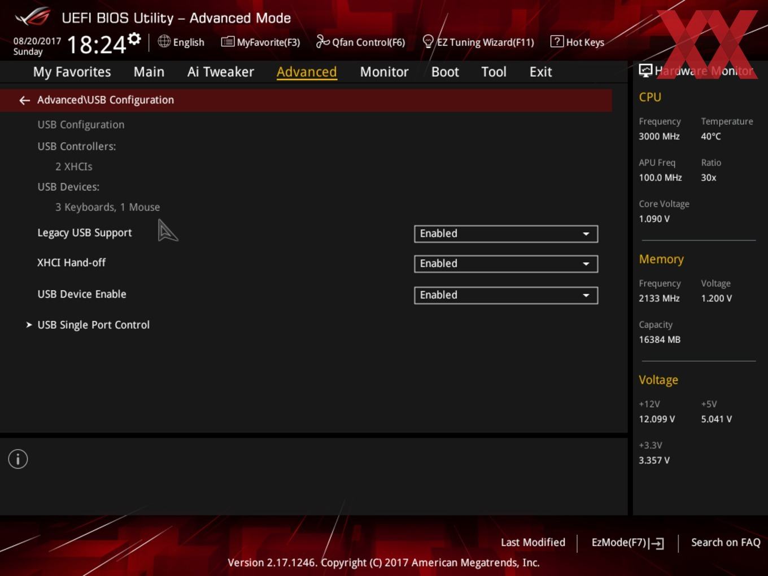Click the Core Voltage 1.090 V value
This screenshot has width=768, height=576.
click(x=654, y=219)
